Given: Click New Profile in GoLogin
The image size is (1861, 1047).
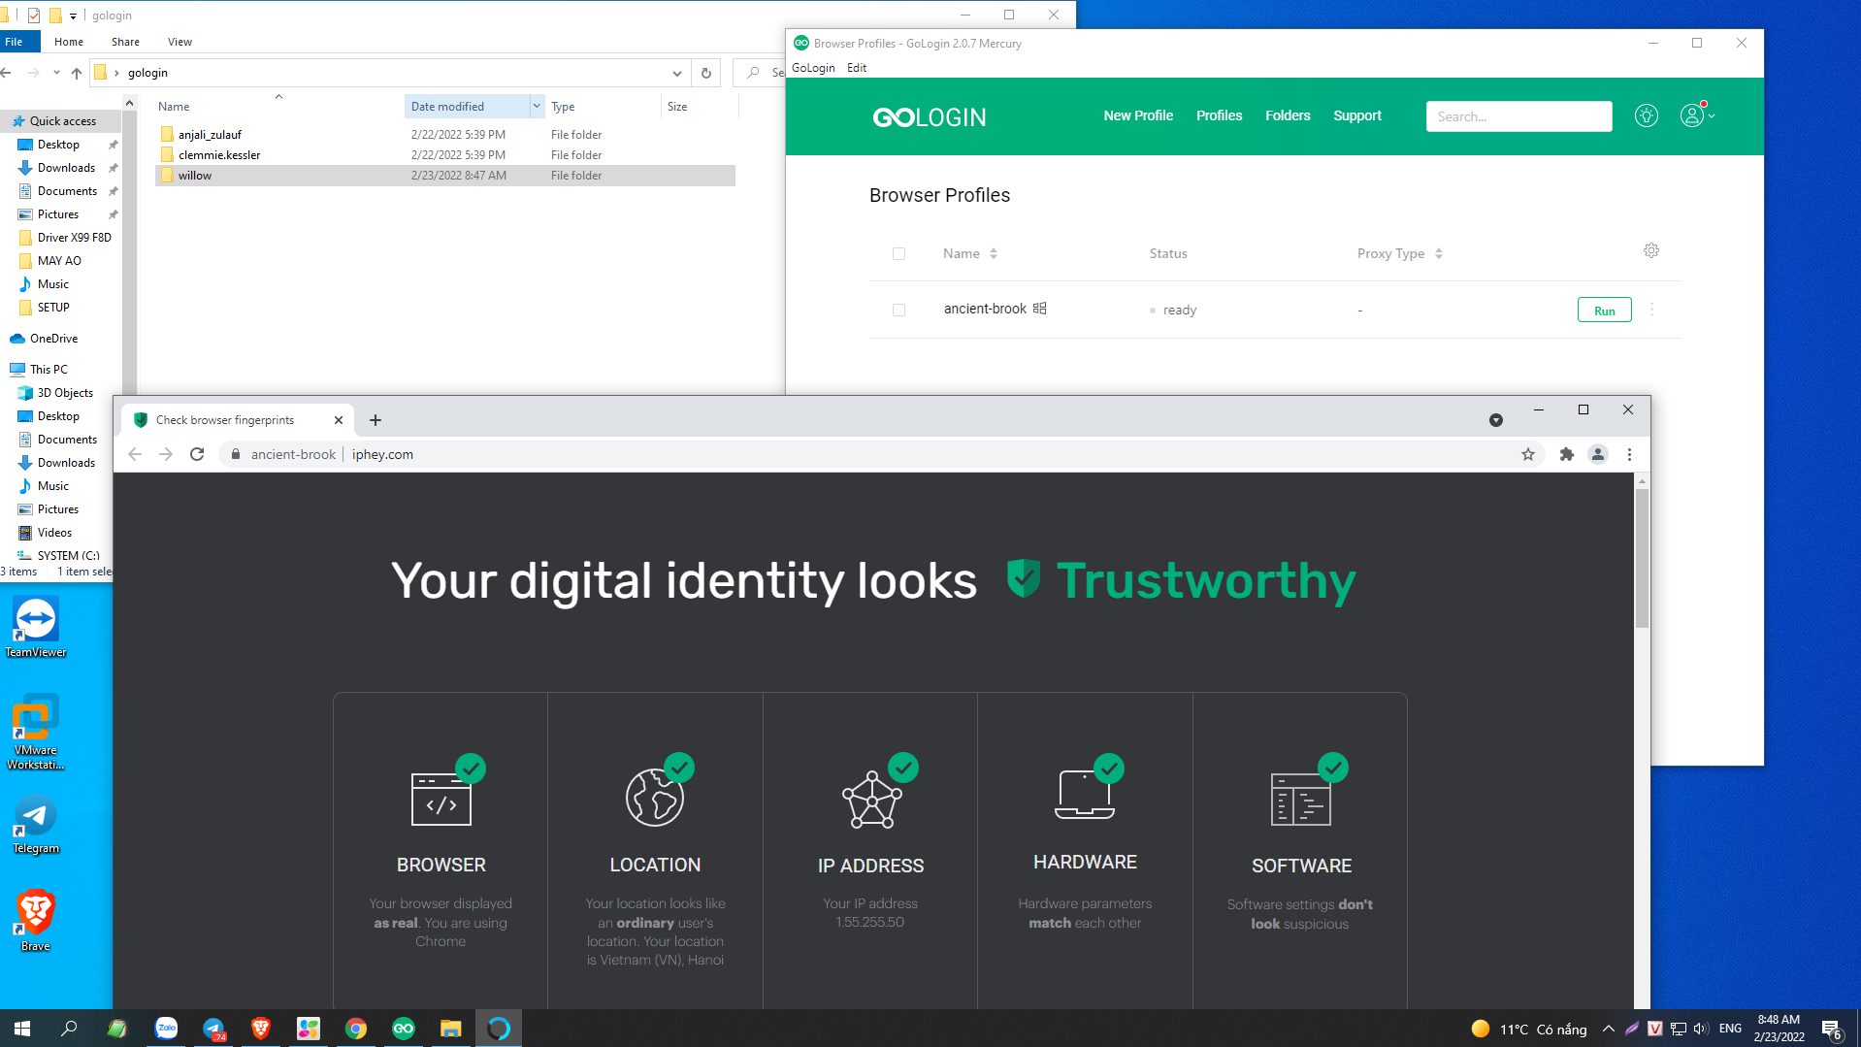Looking at the screenshot, I should (x=1138, y=115).
